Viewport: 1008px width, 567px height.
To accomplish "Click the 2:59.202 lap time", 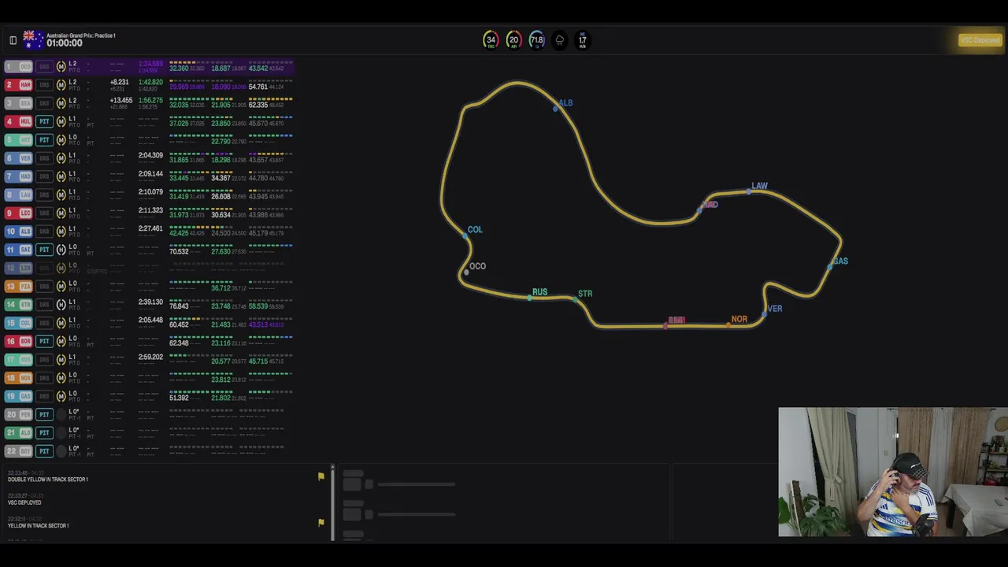I will pos(150,357).
